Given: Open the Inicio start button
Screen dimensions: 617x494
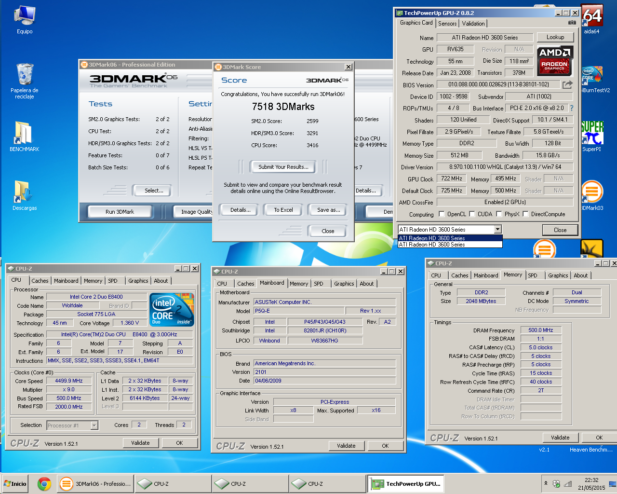Looking at the screenshot, I should pyautogui.click(x=15, y=483).
